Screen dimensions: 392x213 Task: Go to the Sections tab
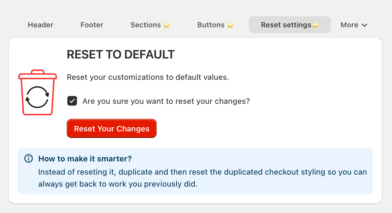pos(146,25)
